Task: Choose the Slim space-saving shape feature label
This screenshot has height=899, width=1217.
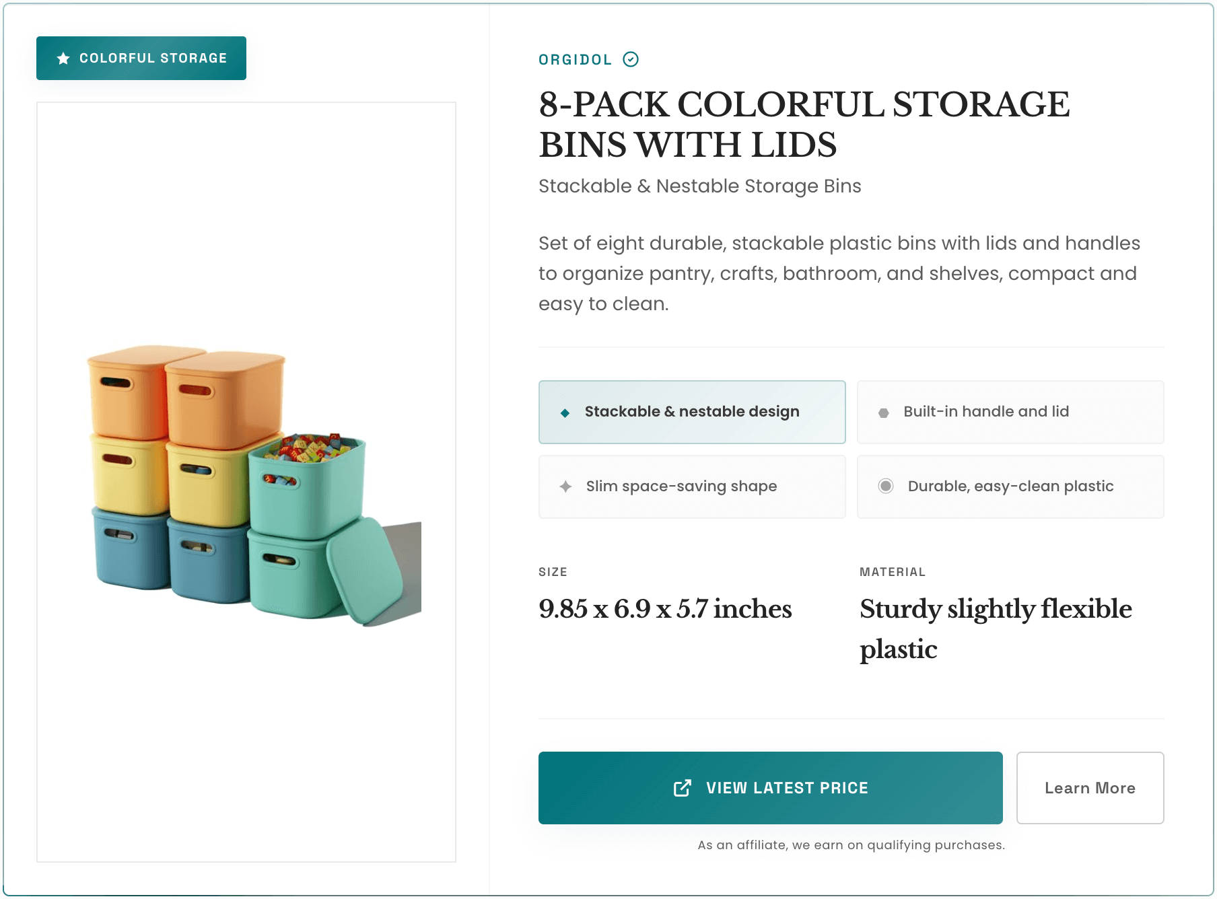Action: click(681, 487)
